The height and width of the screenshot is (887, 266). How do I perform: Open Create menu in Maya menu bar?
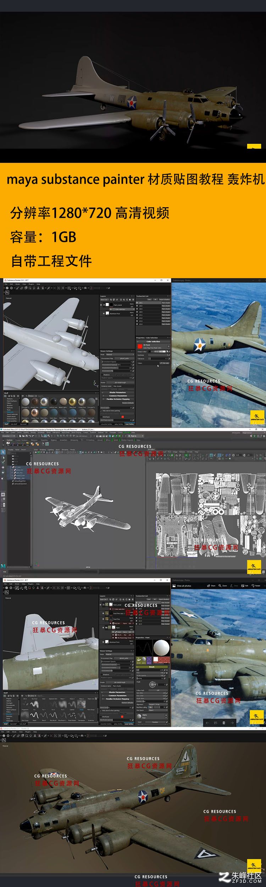[13, 433]
